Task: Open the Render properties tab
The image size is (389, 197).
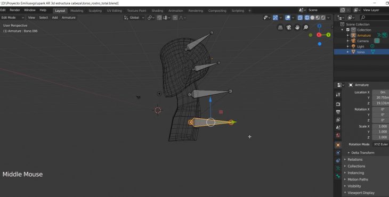Action: pos(338,104)
